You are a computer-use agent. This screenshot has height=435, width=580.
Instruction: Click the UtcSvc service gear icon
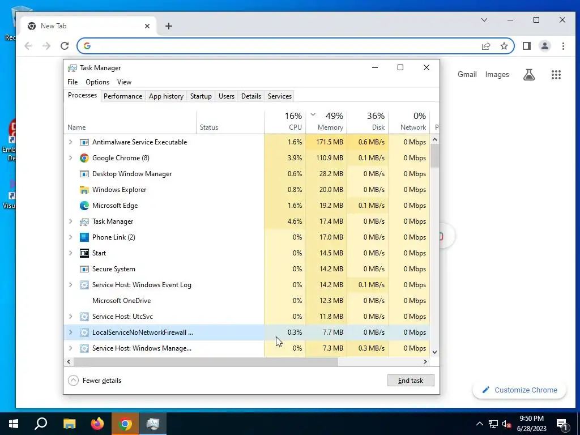(x=84, y=317)
